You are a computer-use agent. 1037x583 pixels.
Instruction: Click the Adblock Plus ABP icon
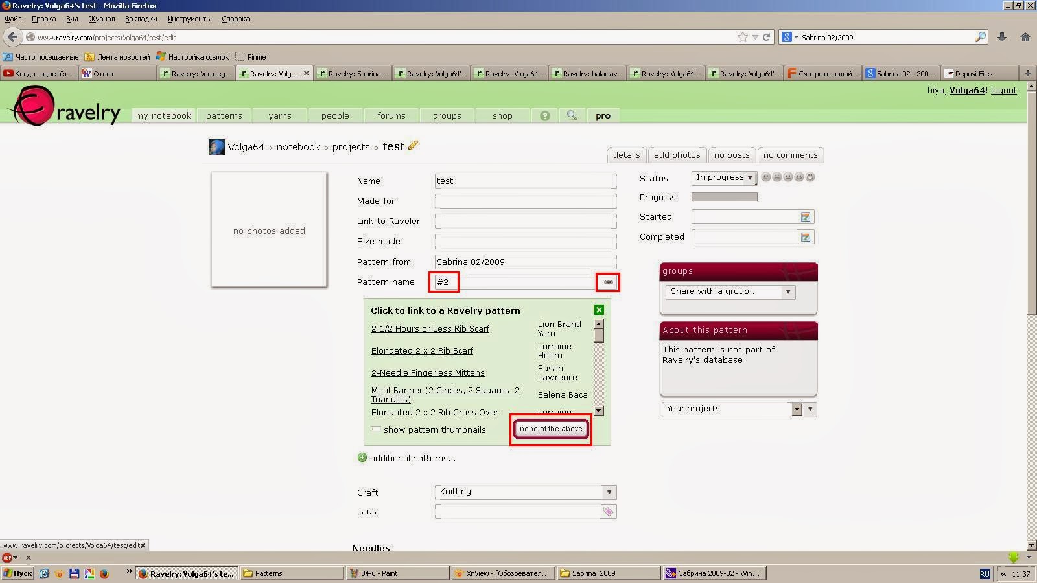7,557
